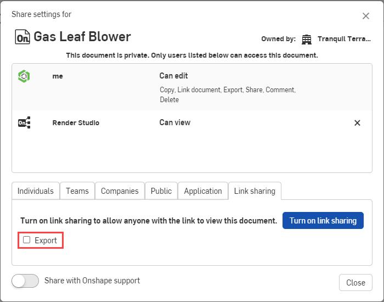Open the Can view permission for Render Studio
The image size is (384, 302).
point(175,122)
